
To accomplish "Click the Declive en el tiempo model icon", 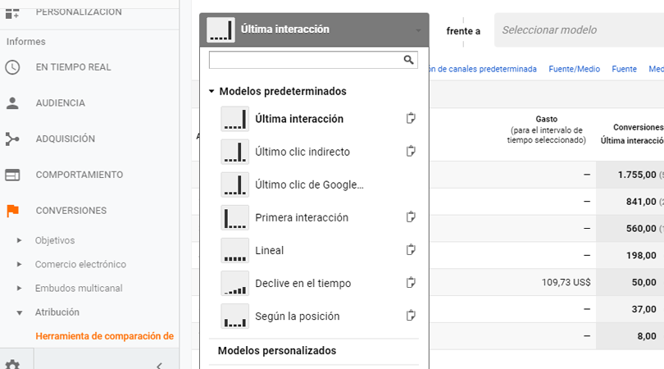I will coord(235,284).
